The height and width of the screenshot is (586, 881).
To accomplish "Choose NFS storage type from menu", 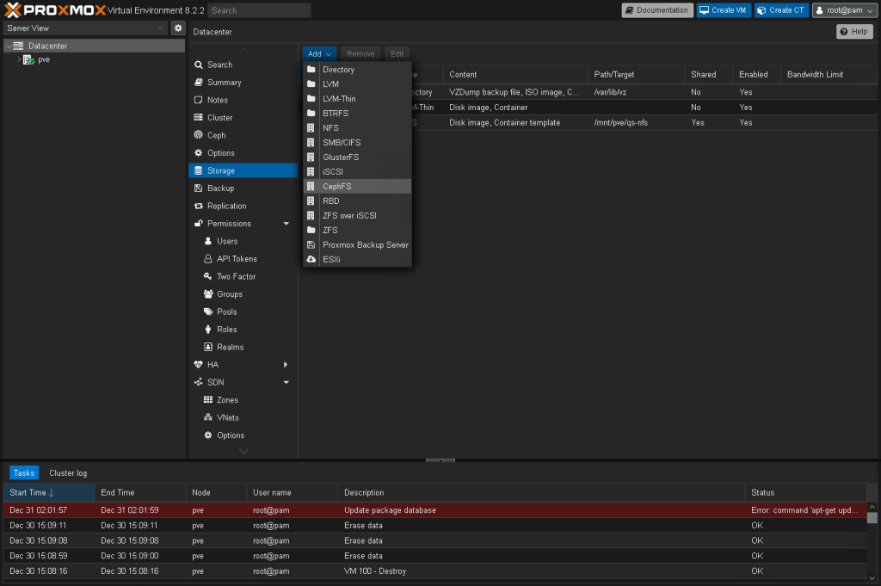I will (330, 127).
